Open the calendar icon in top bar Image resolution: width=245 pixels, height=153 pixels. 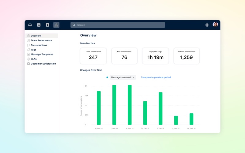click(x=39, y=25)
